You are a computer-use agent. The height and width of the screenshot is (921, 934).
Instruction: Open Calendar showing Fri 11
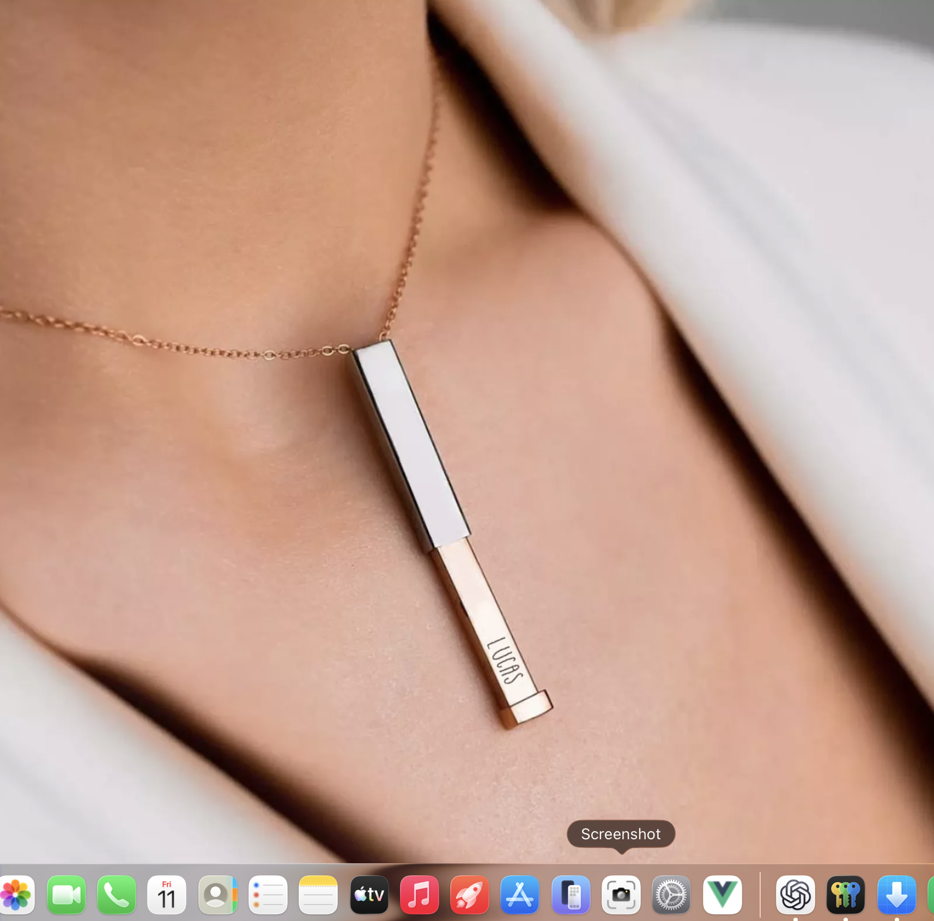pyautogui.click(x=167, y=895)
